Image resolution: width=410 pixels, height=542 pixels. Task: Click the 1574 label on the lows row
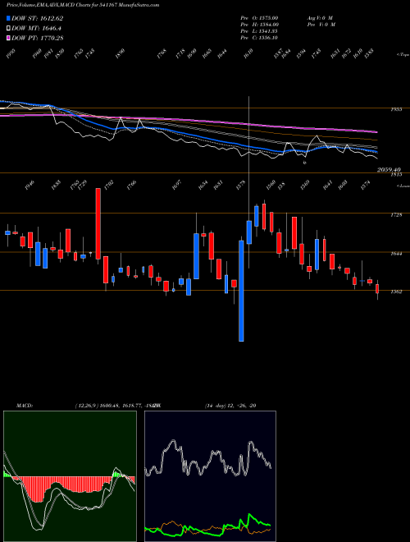(365, 186)
